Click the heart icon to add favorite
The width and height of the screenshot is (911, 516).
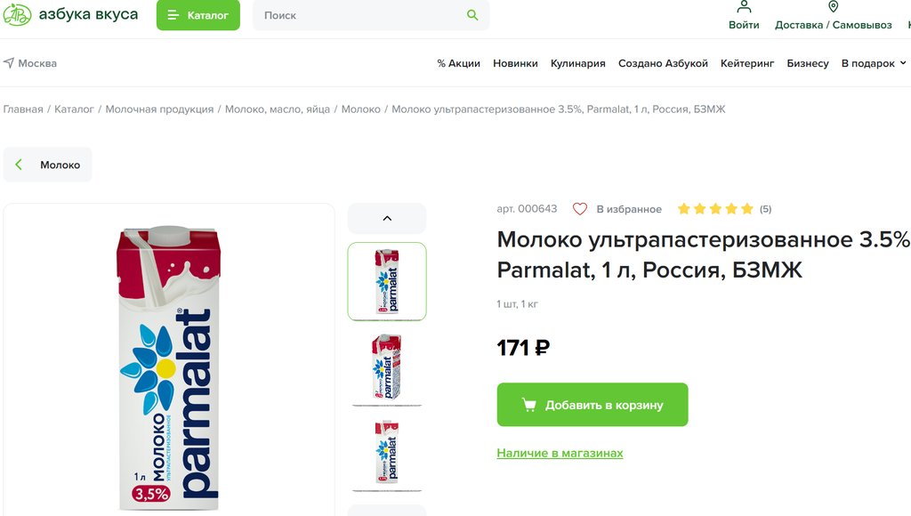(x=580, y=209)
